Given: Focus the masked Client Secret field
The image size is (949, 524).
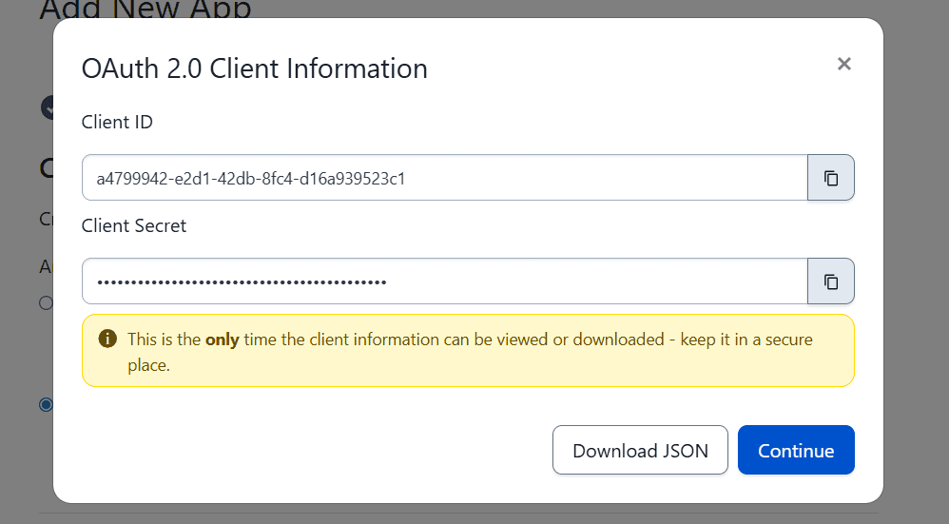Looking at the screenshot, I should 445,281.
